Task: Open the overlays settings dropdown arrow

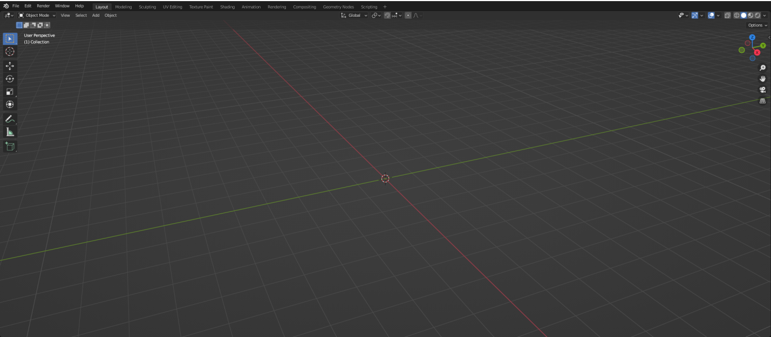Action: tap(718, 15)
